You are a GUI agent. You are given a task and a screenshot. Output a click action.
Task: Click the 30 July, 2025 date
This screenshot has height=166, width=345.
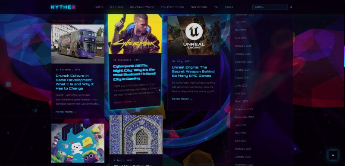[x=181, y=61]
